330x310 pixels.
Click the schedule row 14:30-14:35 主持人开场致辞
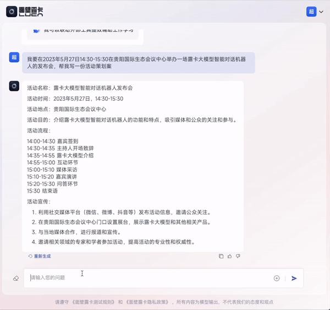coord(60,148)
